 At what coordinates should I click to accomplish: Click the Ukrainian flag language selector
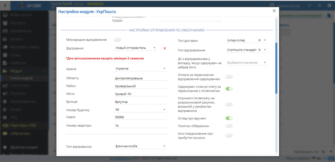click(x=314, y=158)
